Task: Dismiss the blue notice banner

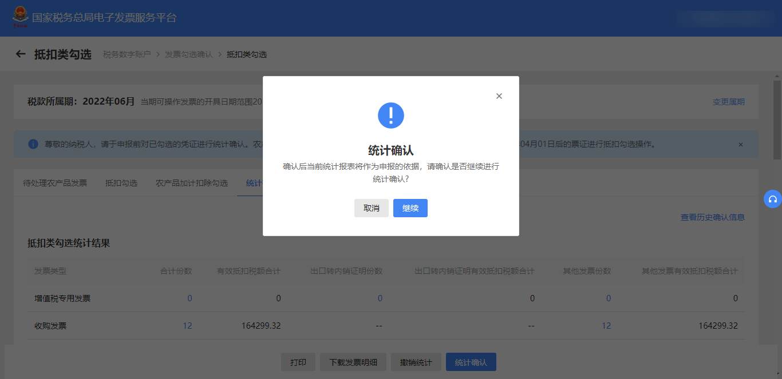Action: click(740, 145)
